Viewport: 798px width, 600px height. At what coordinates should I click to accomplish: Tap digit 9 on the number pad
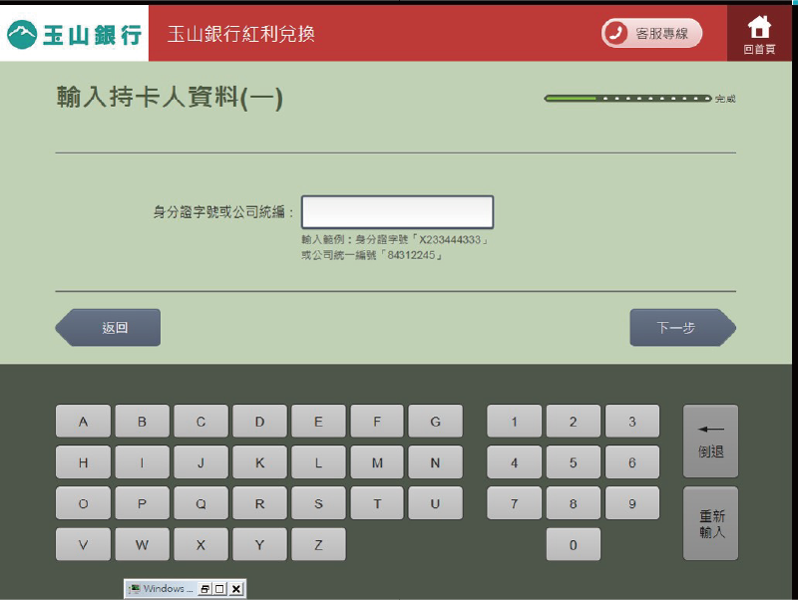(632, 503)
